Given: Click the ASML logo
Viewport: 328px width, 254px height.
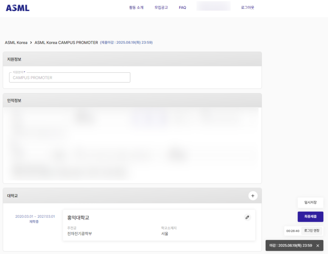Looking at the screenshot, I should point(17,8).
